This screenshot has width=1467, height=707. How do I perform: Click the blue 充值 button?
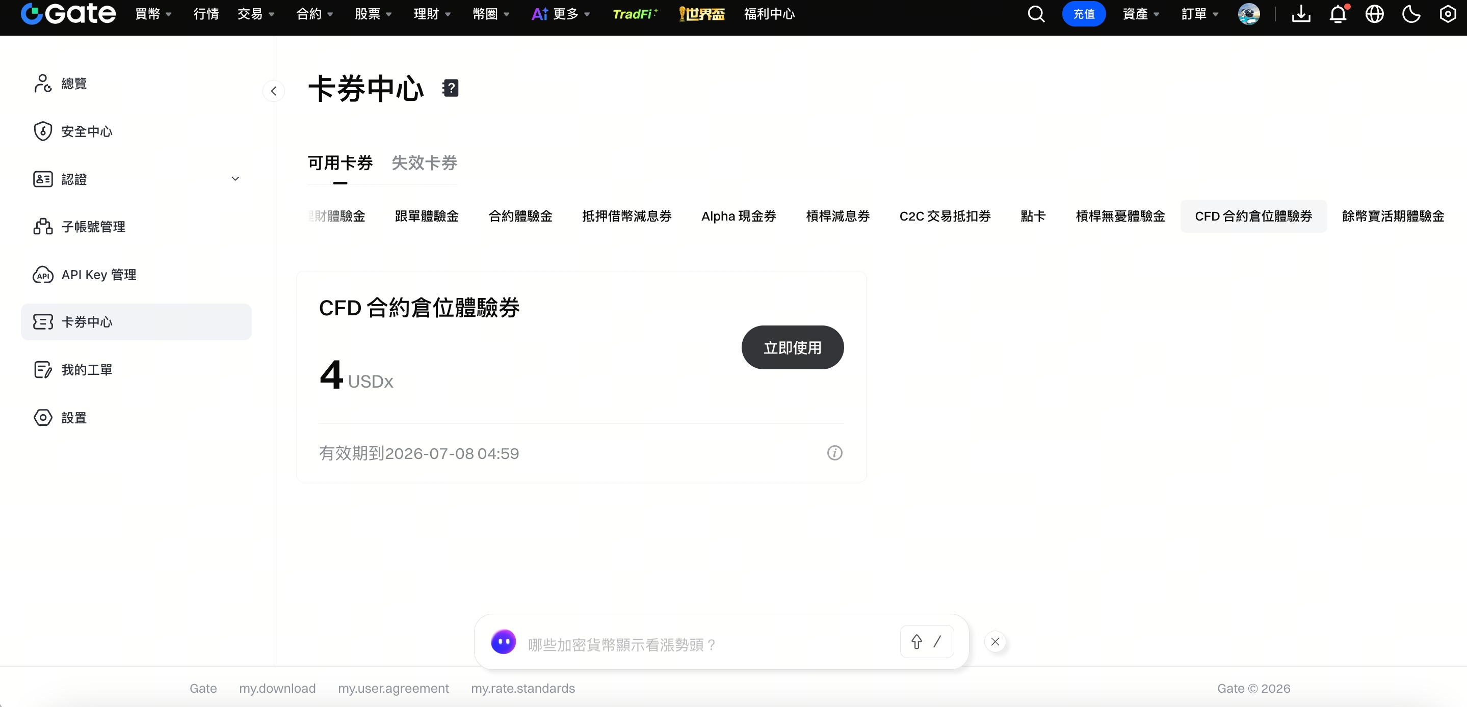click(x=1083, y=14)
